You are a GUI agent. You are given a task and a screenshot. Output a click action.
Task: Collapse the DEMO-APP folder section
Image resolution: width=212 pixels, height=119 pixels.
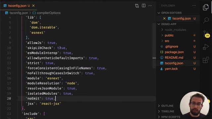(169, 24)
